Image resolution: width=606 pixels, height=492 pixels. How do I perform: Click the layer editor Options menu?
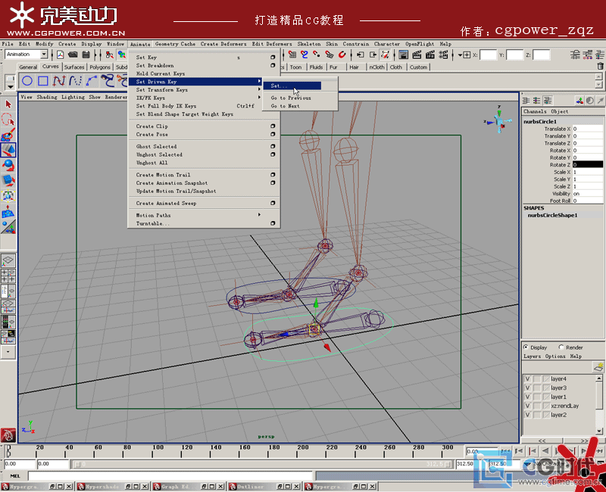555,356
